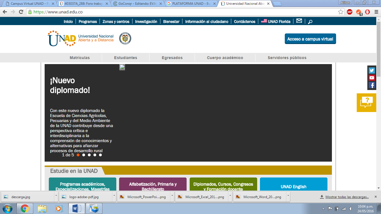Click the broken image icon in the carousel
Viewport: 381px width, 214px height.
point(122,67)
